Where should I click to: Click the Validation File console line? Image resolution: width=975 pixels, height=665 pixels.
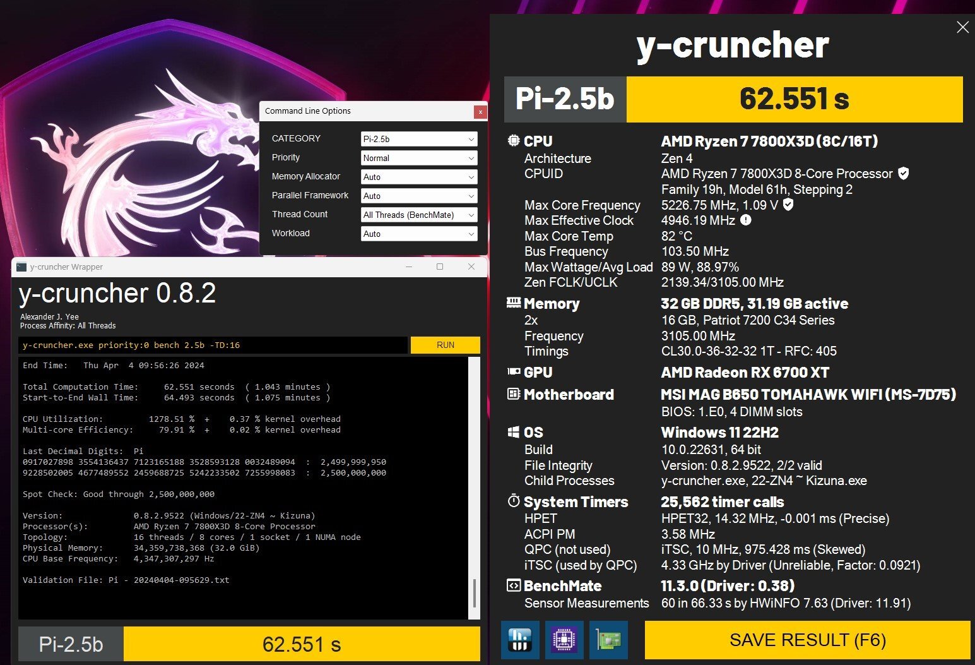[x=126, y=580]
